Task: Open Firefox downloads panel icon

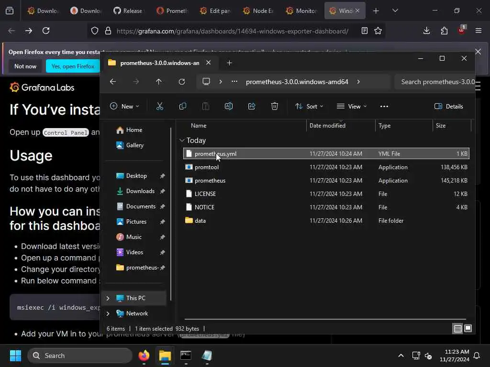Action: tap(426, 31)
